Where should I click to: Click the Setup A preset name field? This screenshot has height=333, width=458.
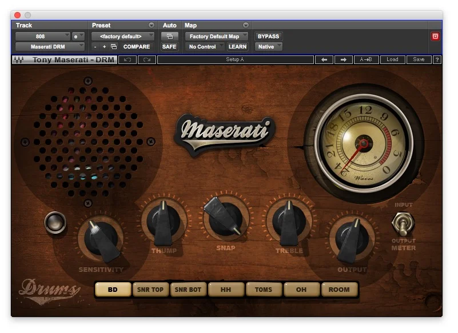pos(236,59)
